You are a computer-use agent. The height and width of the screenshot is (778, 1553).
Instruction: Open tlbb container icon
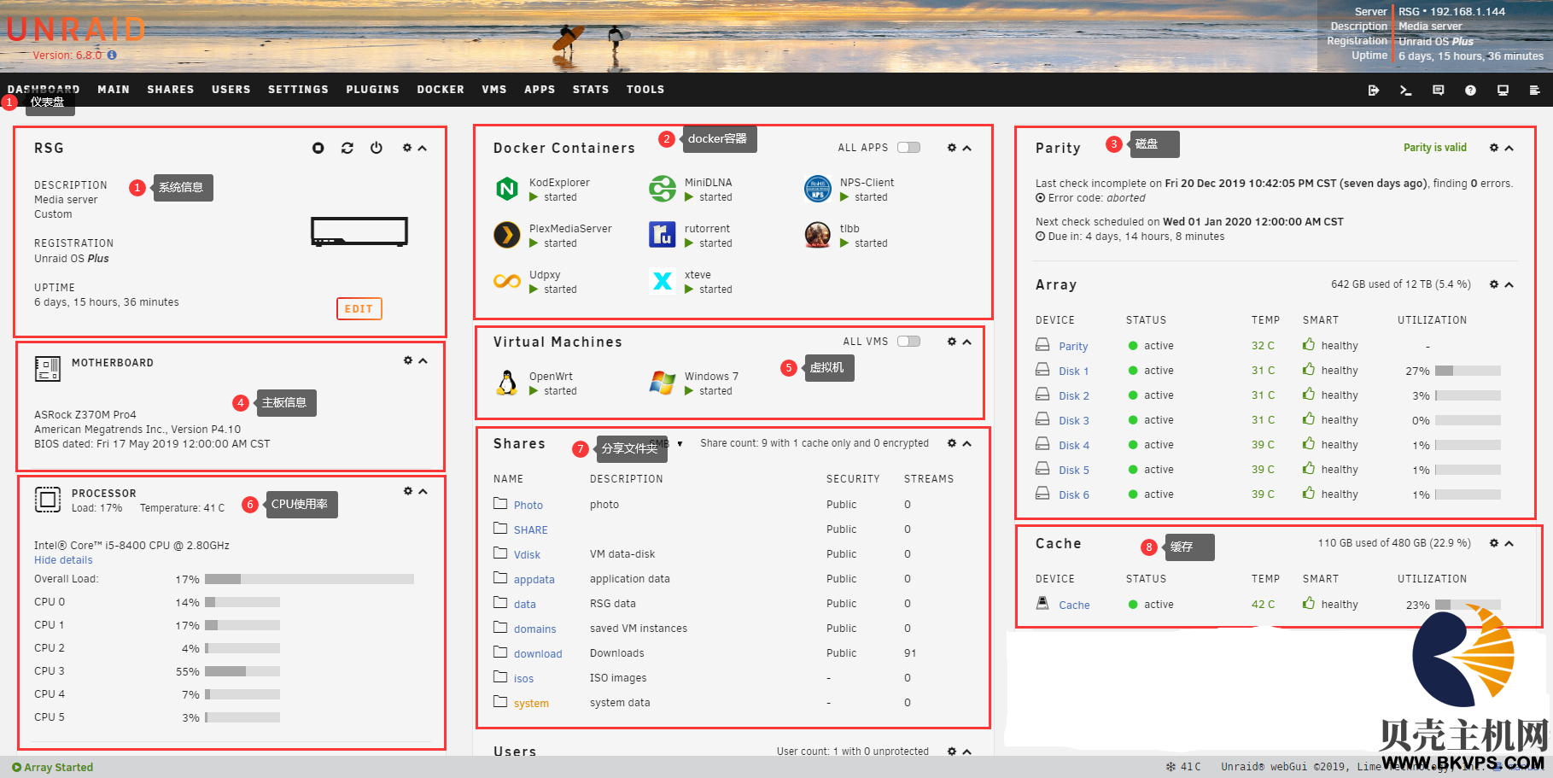[x=818, y=235]
